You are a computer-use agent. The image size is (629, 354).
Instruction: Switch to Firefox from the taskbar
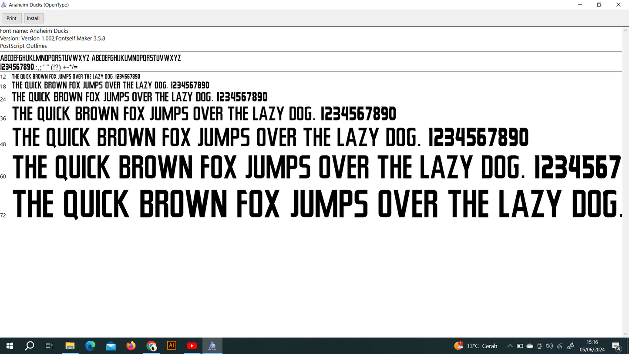[131, 346]
